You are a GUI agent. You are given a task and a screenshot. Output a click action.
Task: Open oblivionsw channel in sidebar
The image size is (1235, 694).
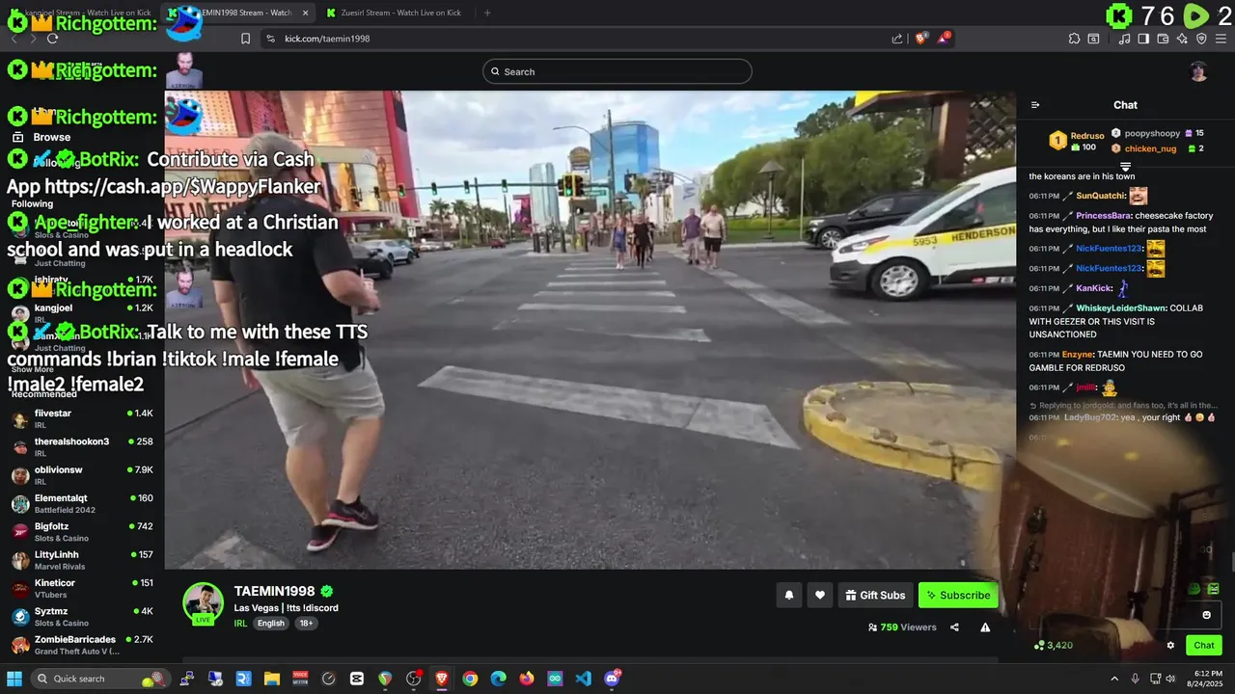tap(82, 475)
